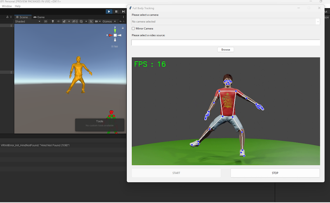Click the Pause button in Unity toolbar

point(116,12)
